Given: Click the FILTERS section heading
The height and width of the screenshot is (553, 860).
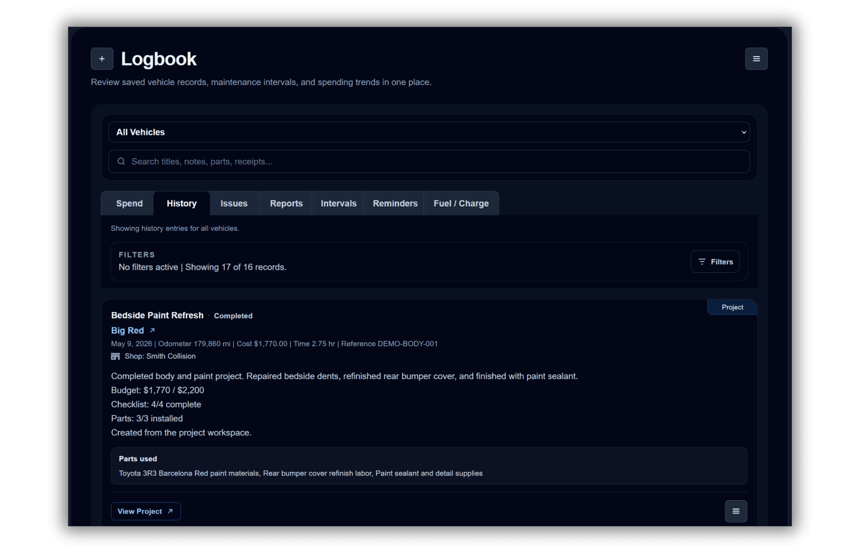Looking at the screenshot, I should click(x=137, y=254).
